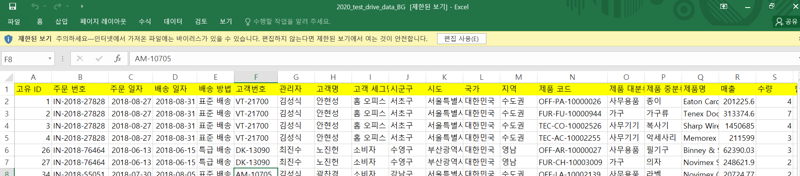Click header cell 제품 코드
The image size is (800, 176).
pyautogui.click(x=572, y=89)
